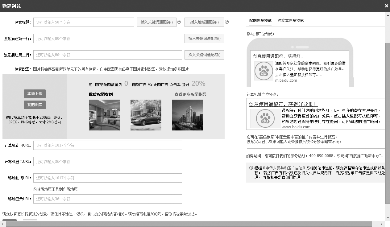Click the 计算机访问URL input field
390x227 pixels.
(107, 145)
